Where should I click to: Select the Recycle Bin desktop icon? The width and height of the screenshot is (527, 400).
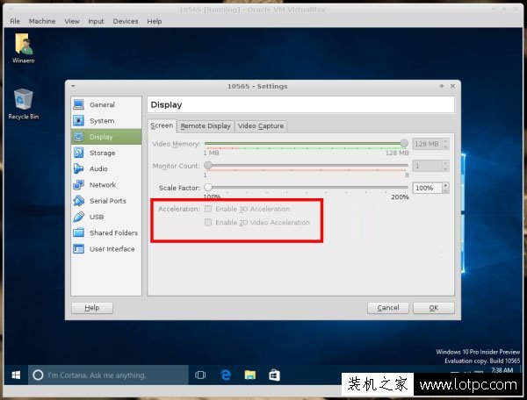23,98
